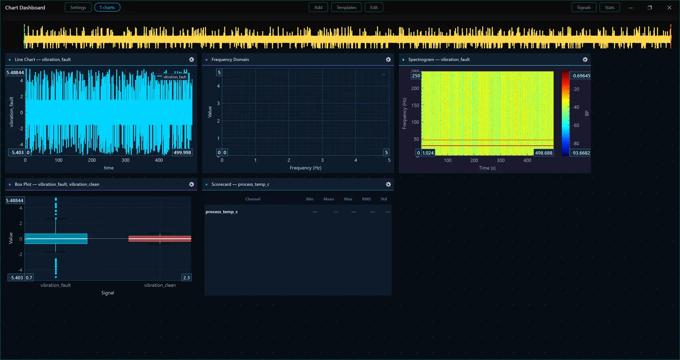Open the Signals panel
Image resolution: width=680 pixels, height=360 pixels.
(x=584, y=7)
